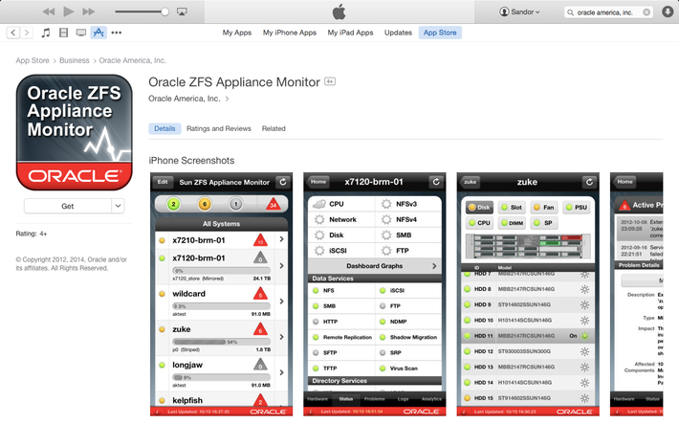679x424 pixels.
Task: Select the PSU hardware button
Action: (x=577, y=208)
